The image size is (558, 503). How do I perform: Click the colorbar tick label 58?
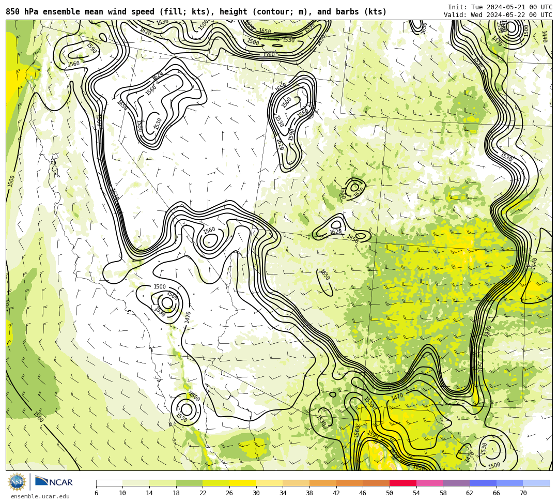(443, 493)
